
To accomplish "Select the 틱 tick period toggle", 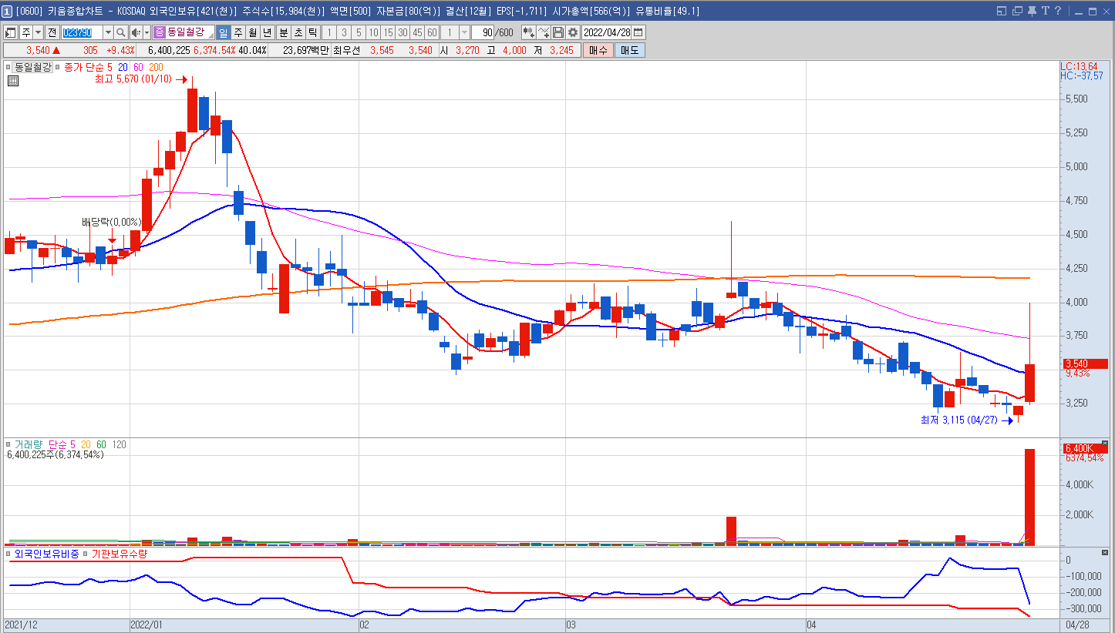I will click(312, 32).
